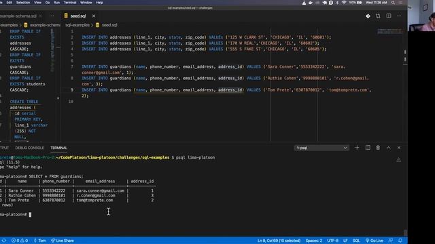
Task: Open the Terminal menu
Action: tap(70, 3)
